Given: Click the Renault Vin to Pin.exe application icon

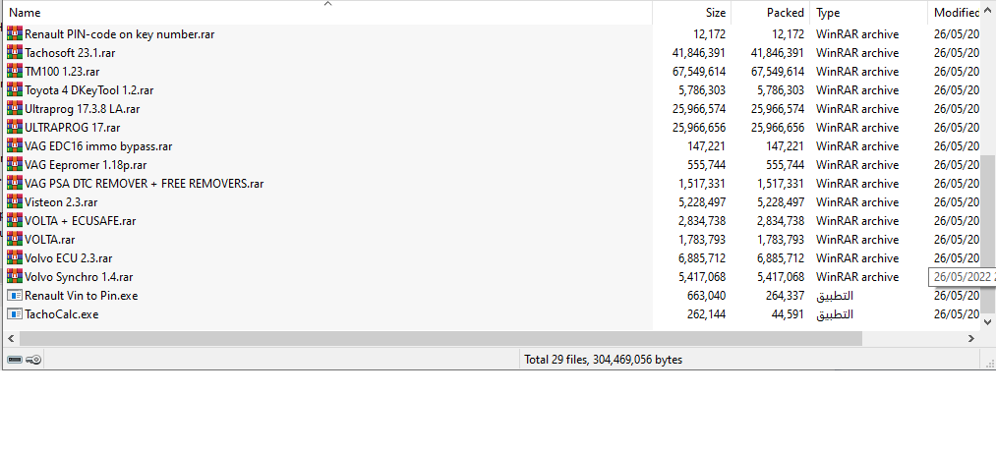Looking at the screenshot, I should coord(15,296).
